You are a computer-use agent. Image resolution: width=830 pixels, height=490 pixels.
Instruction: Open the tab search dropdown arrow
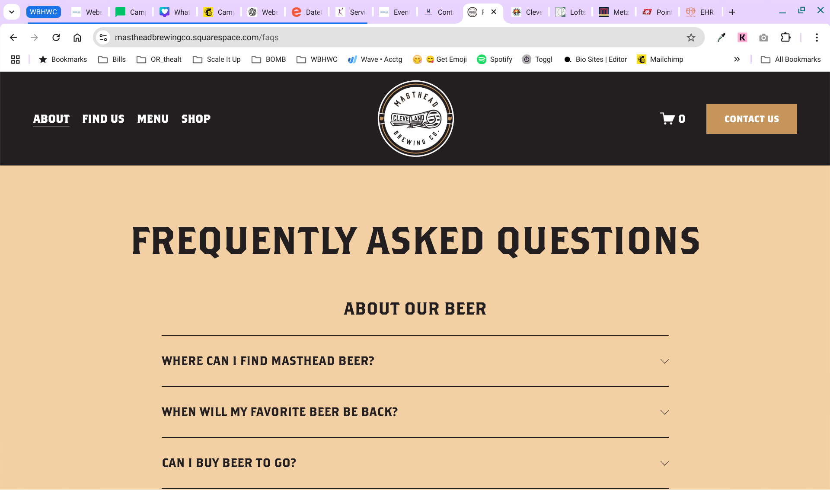(12, 12)
